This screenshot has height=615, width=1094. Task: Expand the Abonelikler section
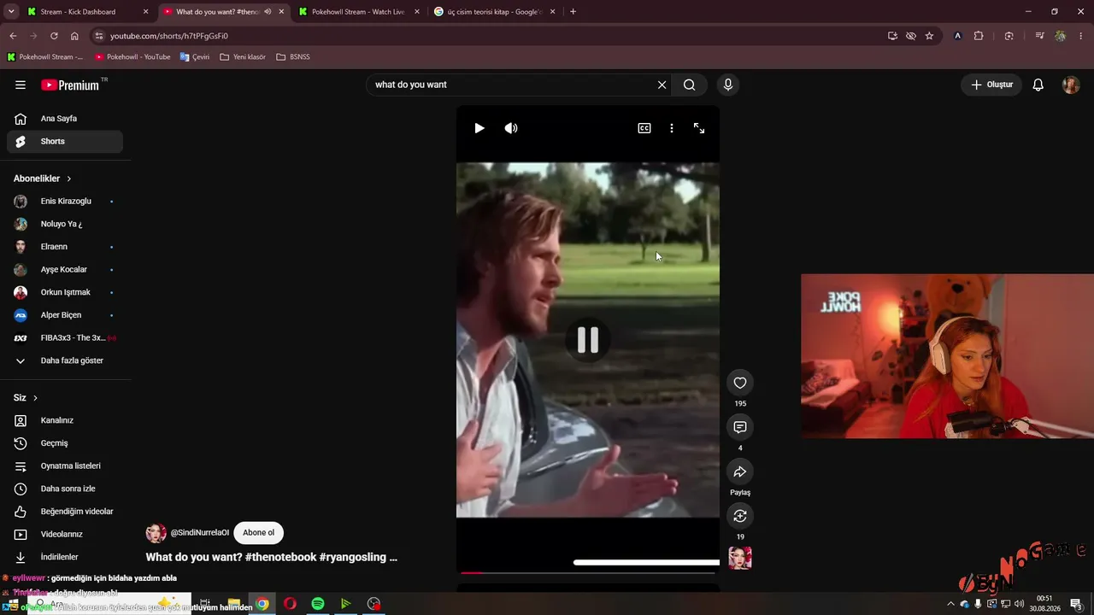pyautogui.click(x=43, y=179)
